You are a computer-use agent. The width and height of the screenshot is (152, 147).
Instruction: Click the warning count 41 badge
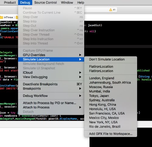click(114, 10)
